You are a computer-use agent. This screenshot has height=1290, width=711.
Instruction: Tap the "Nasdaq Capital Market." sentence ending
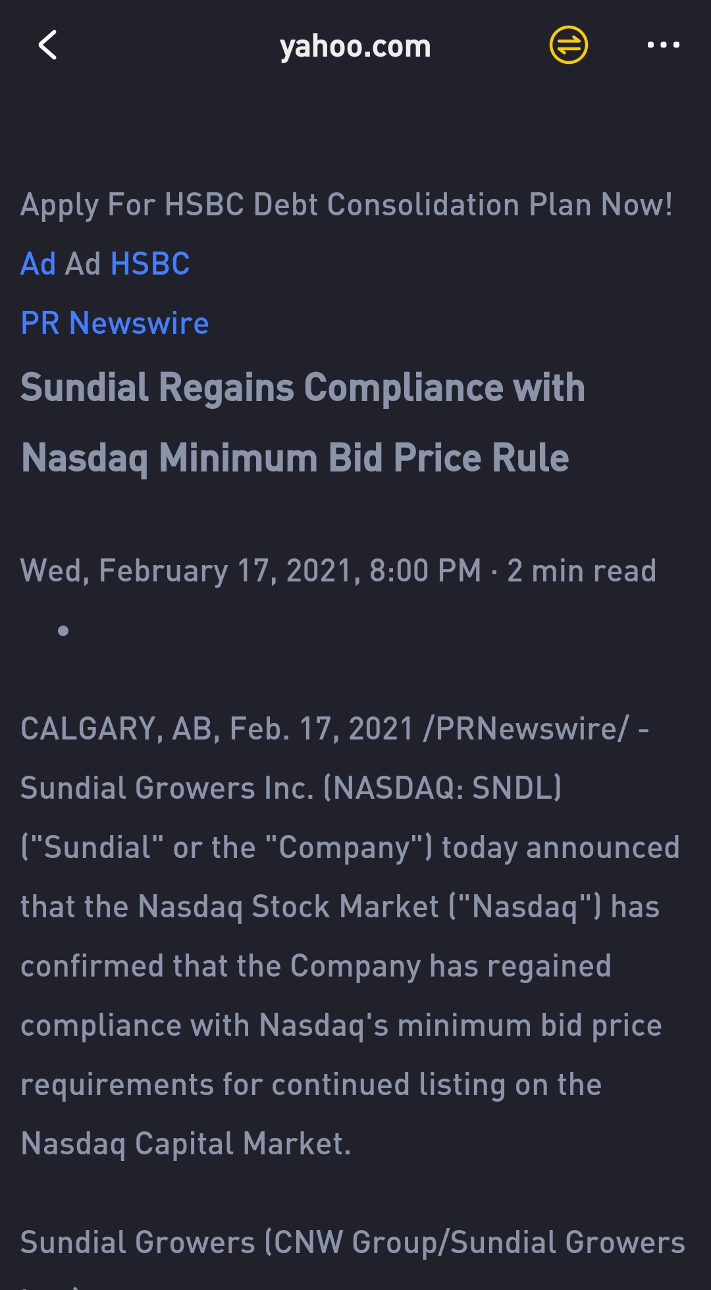pos(186,1144)
